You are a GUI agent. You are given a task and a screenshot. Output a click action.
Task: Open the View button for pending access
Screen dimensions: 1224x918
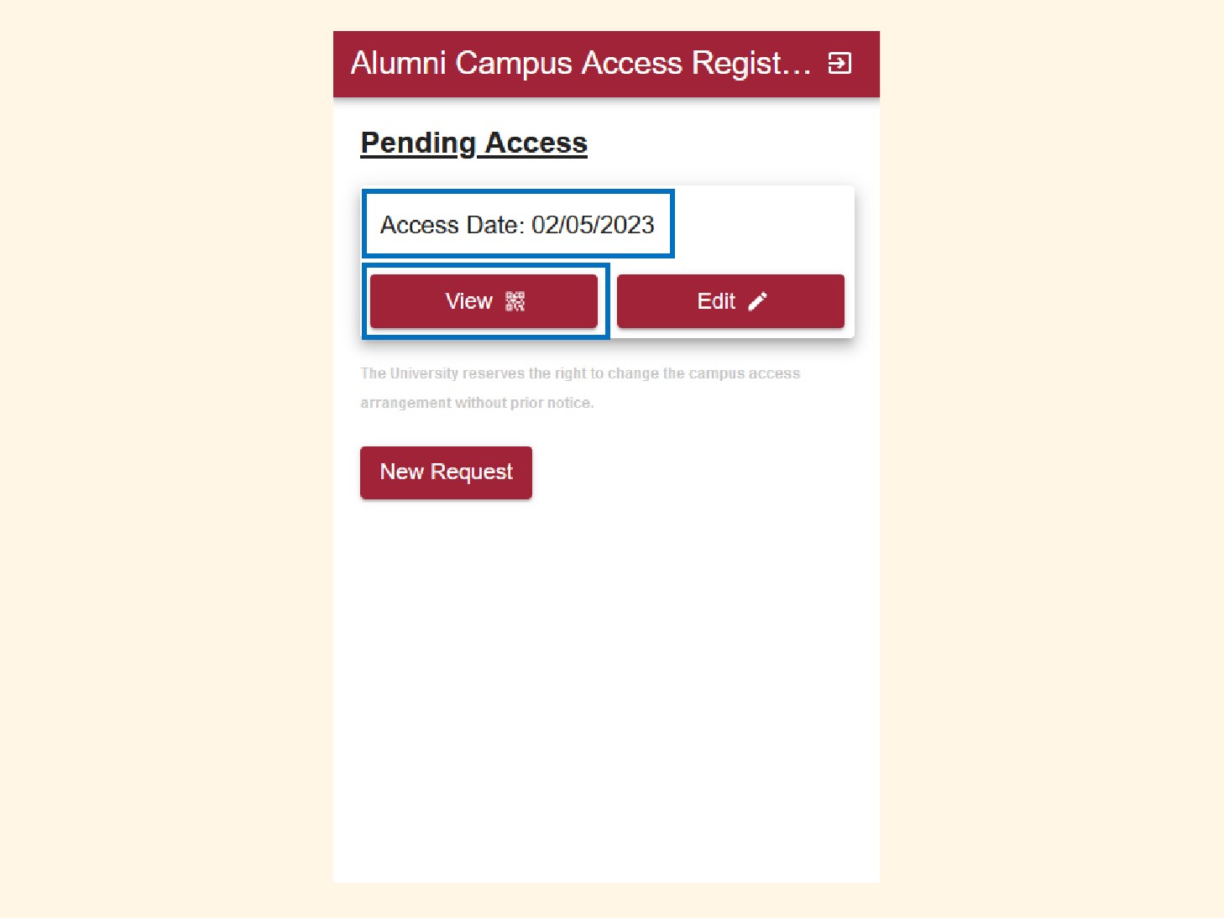[484, 301]
